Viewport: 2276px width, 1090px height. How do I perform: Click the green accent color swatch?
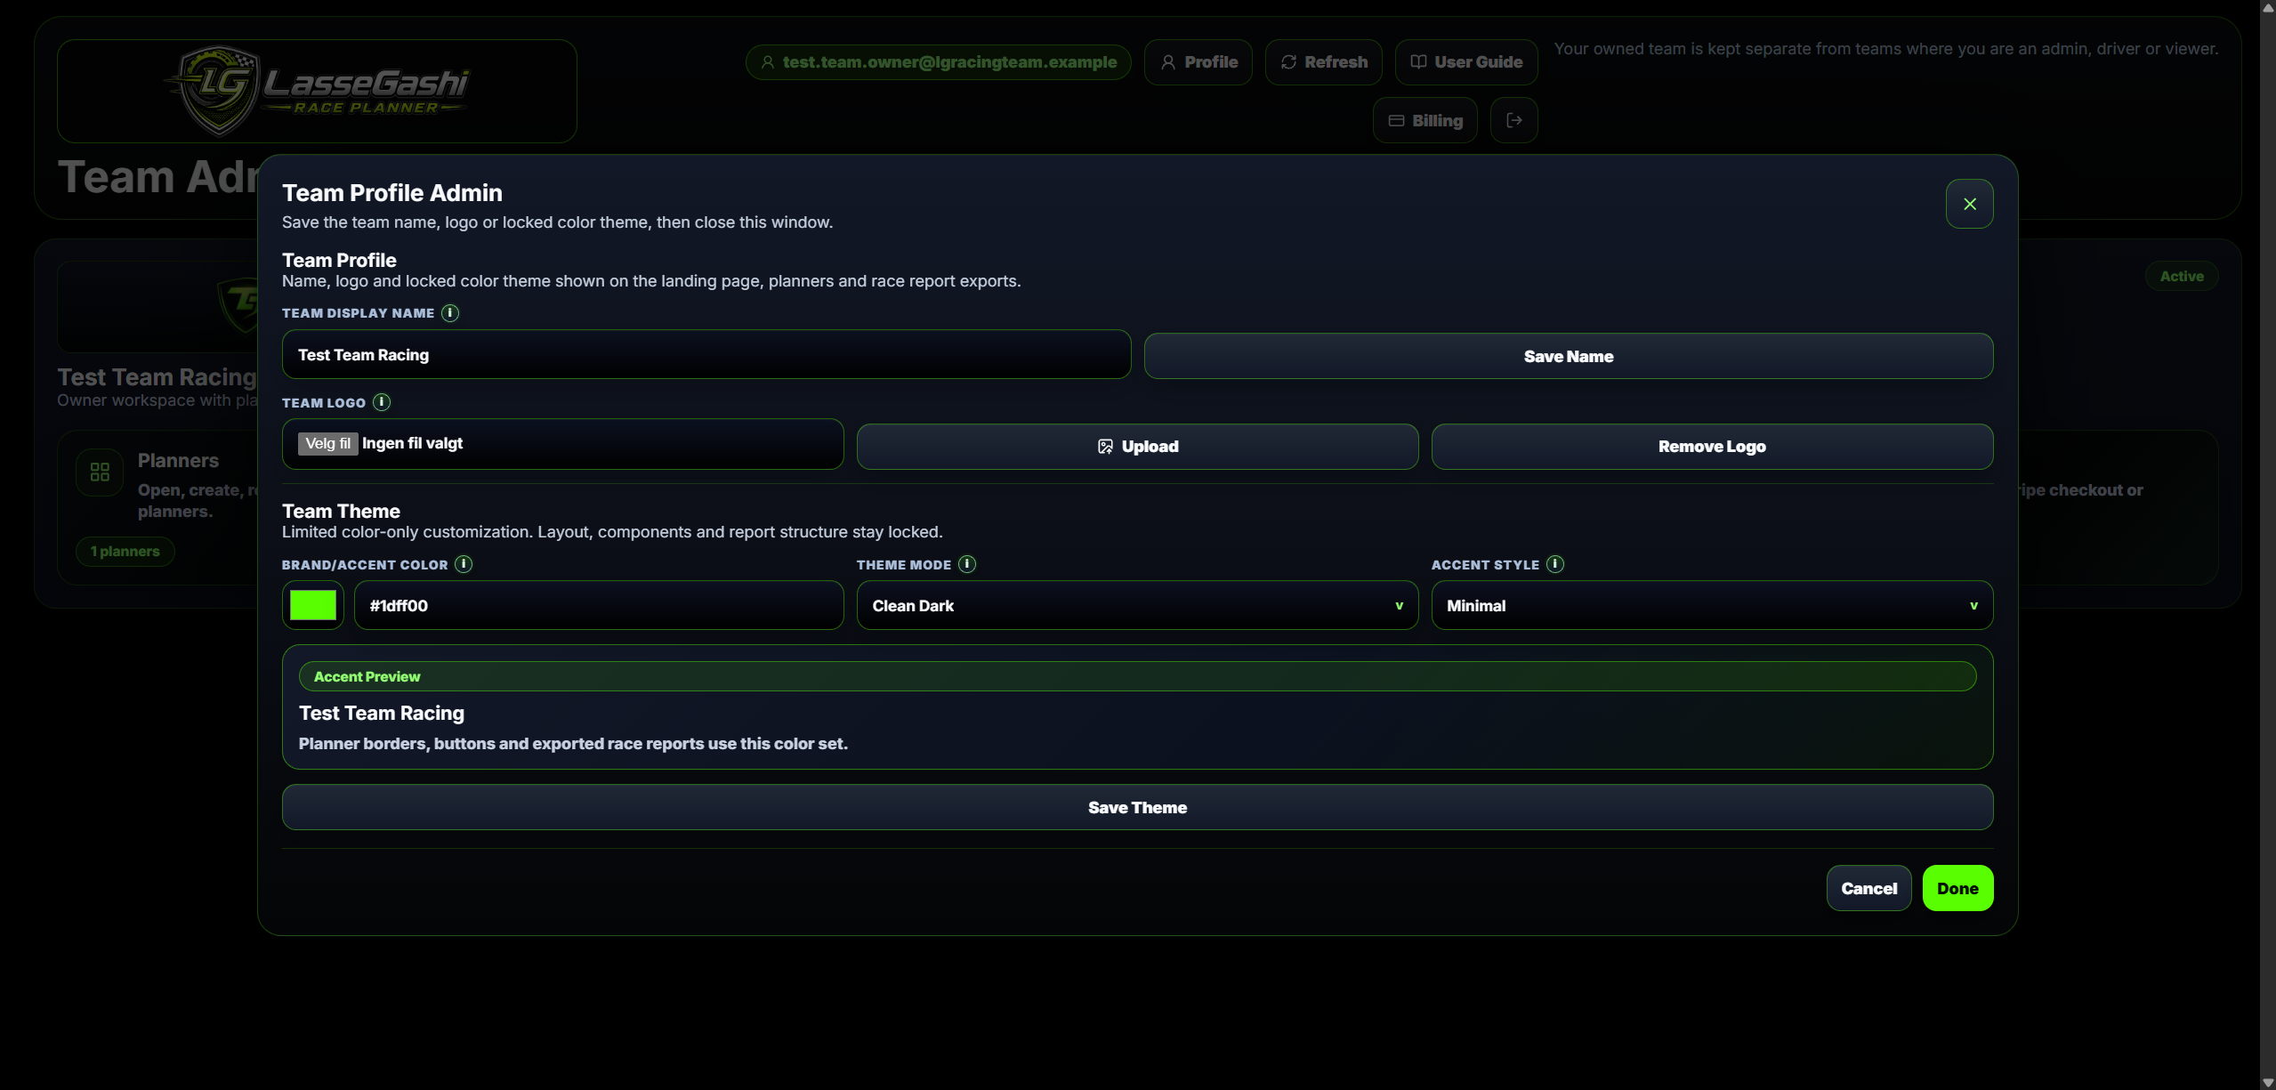[313, 605]
